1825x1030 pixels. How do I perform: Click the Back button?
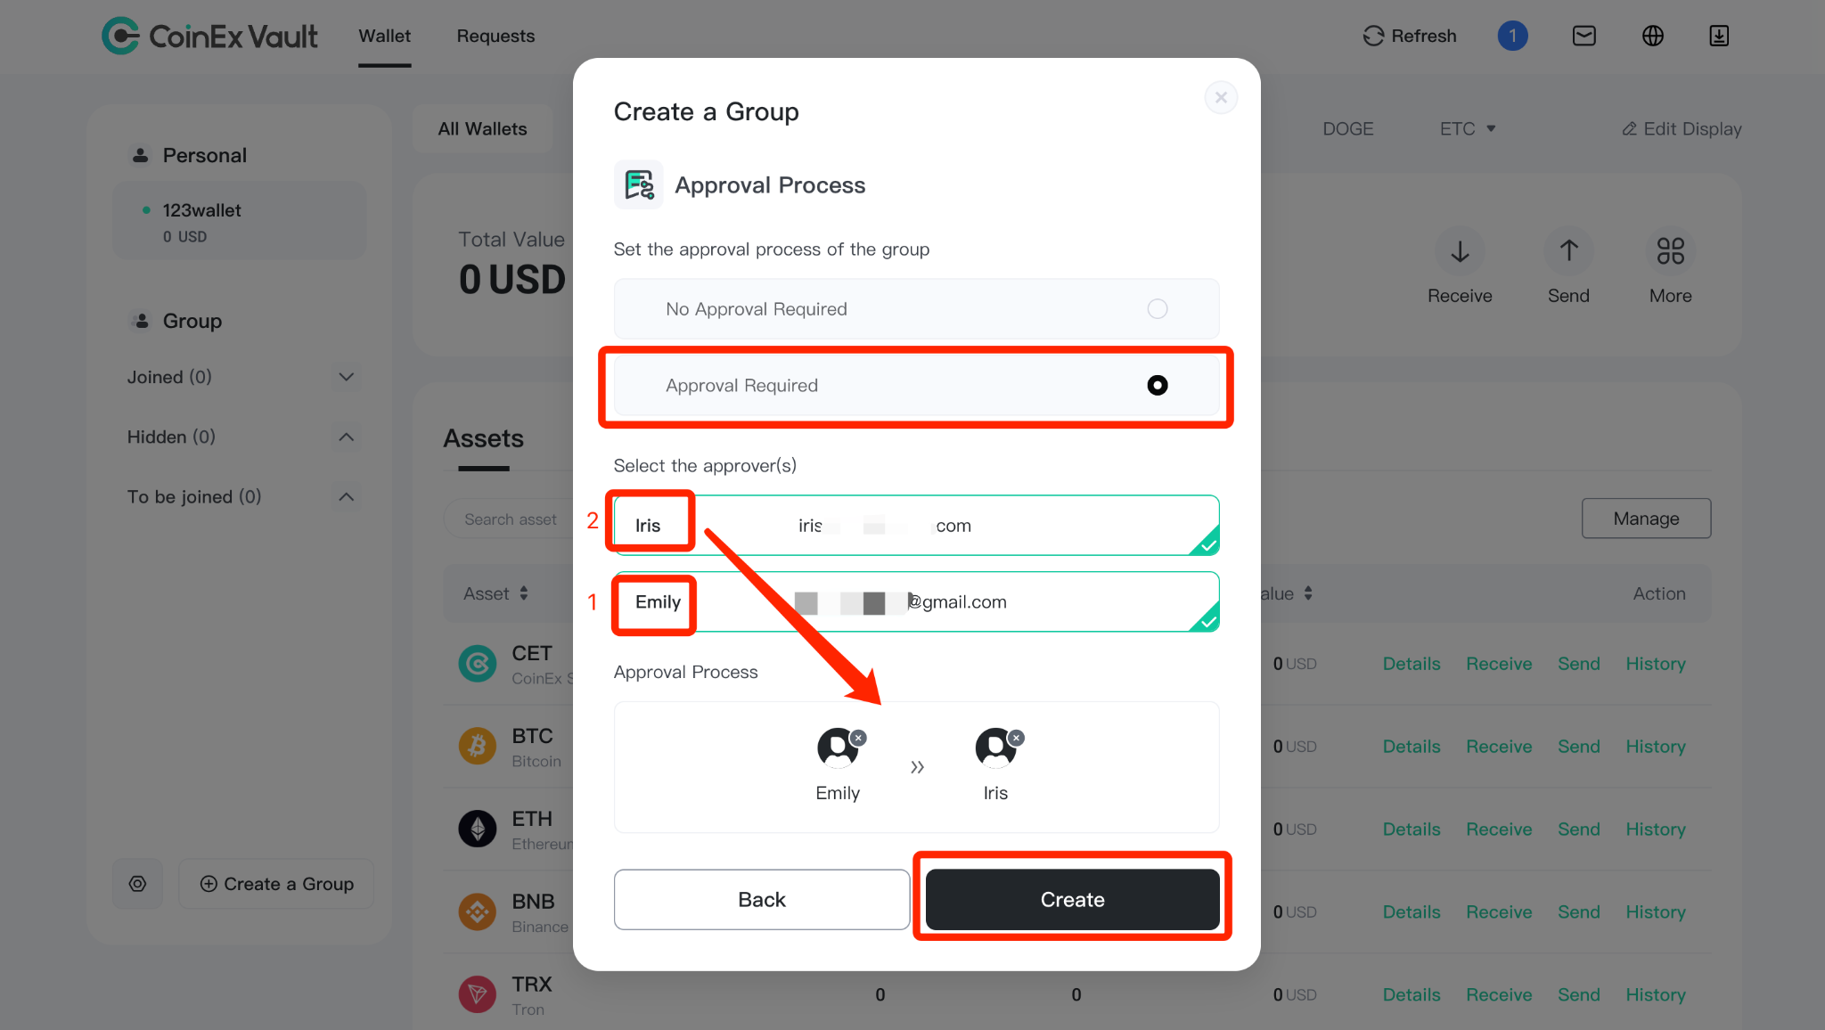click(761, 899)
